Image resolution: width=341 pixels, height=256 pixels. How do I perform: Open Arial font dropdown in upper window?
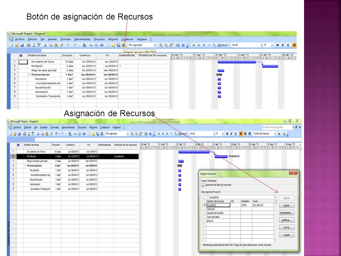pos(262,45)
